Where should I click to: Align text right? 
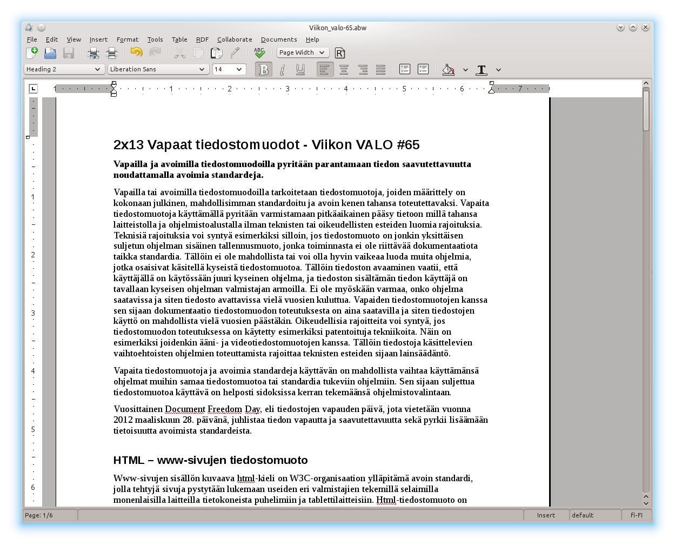pos(363,69)
